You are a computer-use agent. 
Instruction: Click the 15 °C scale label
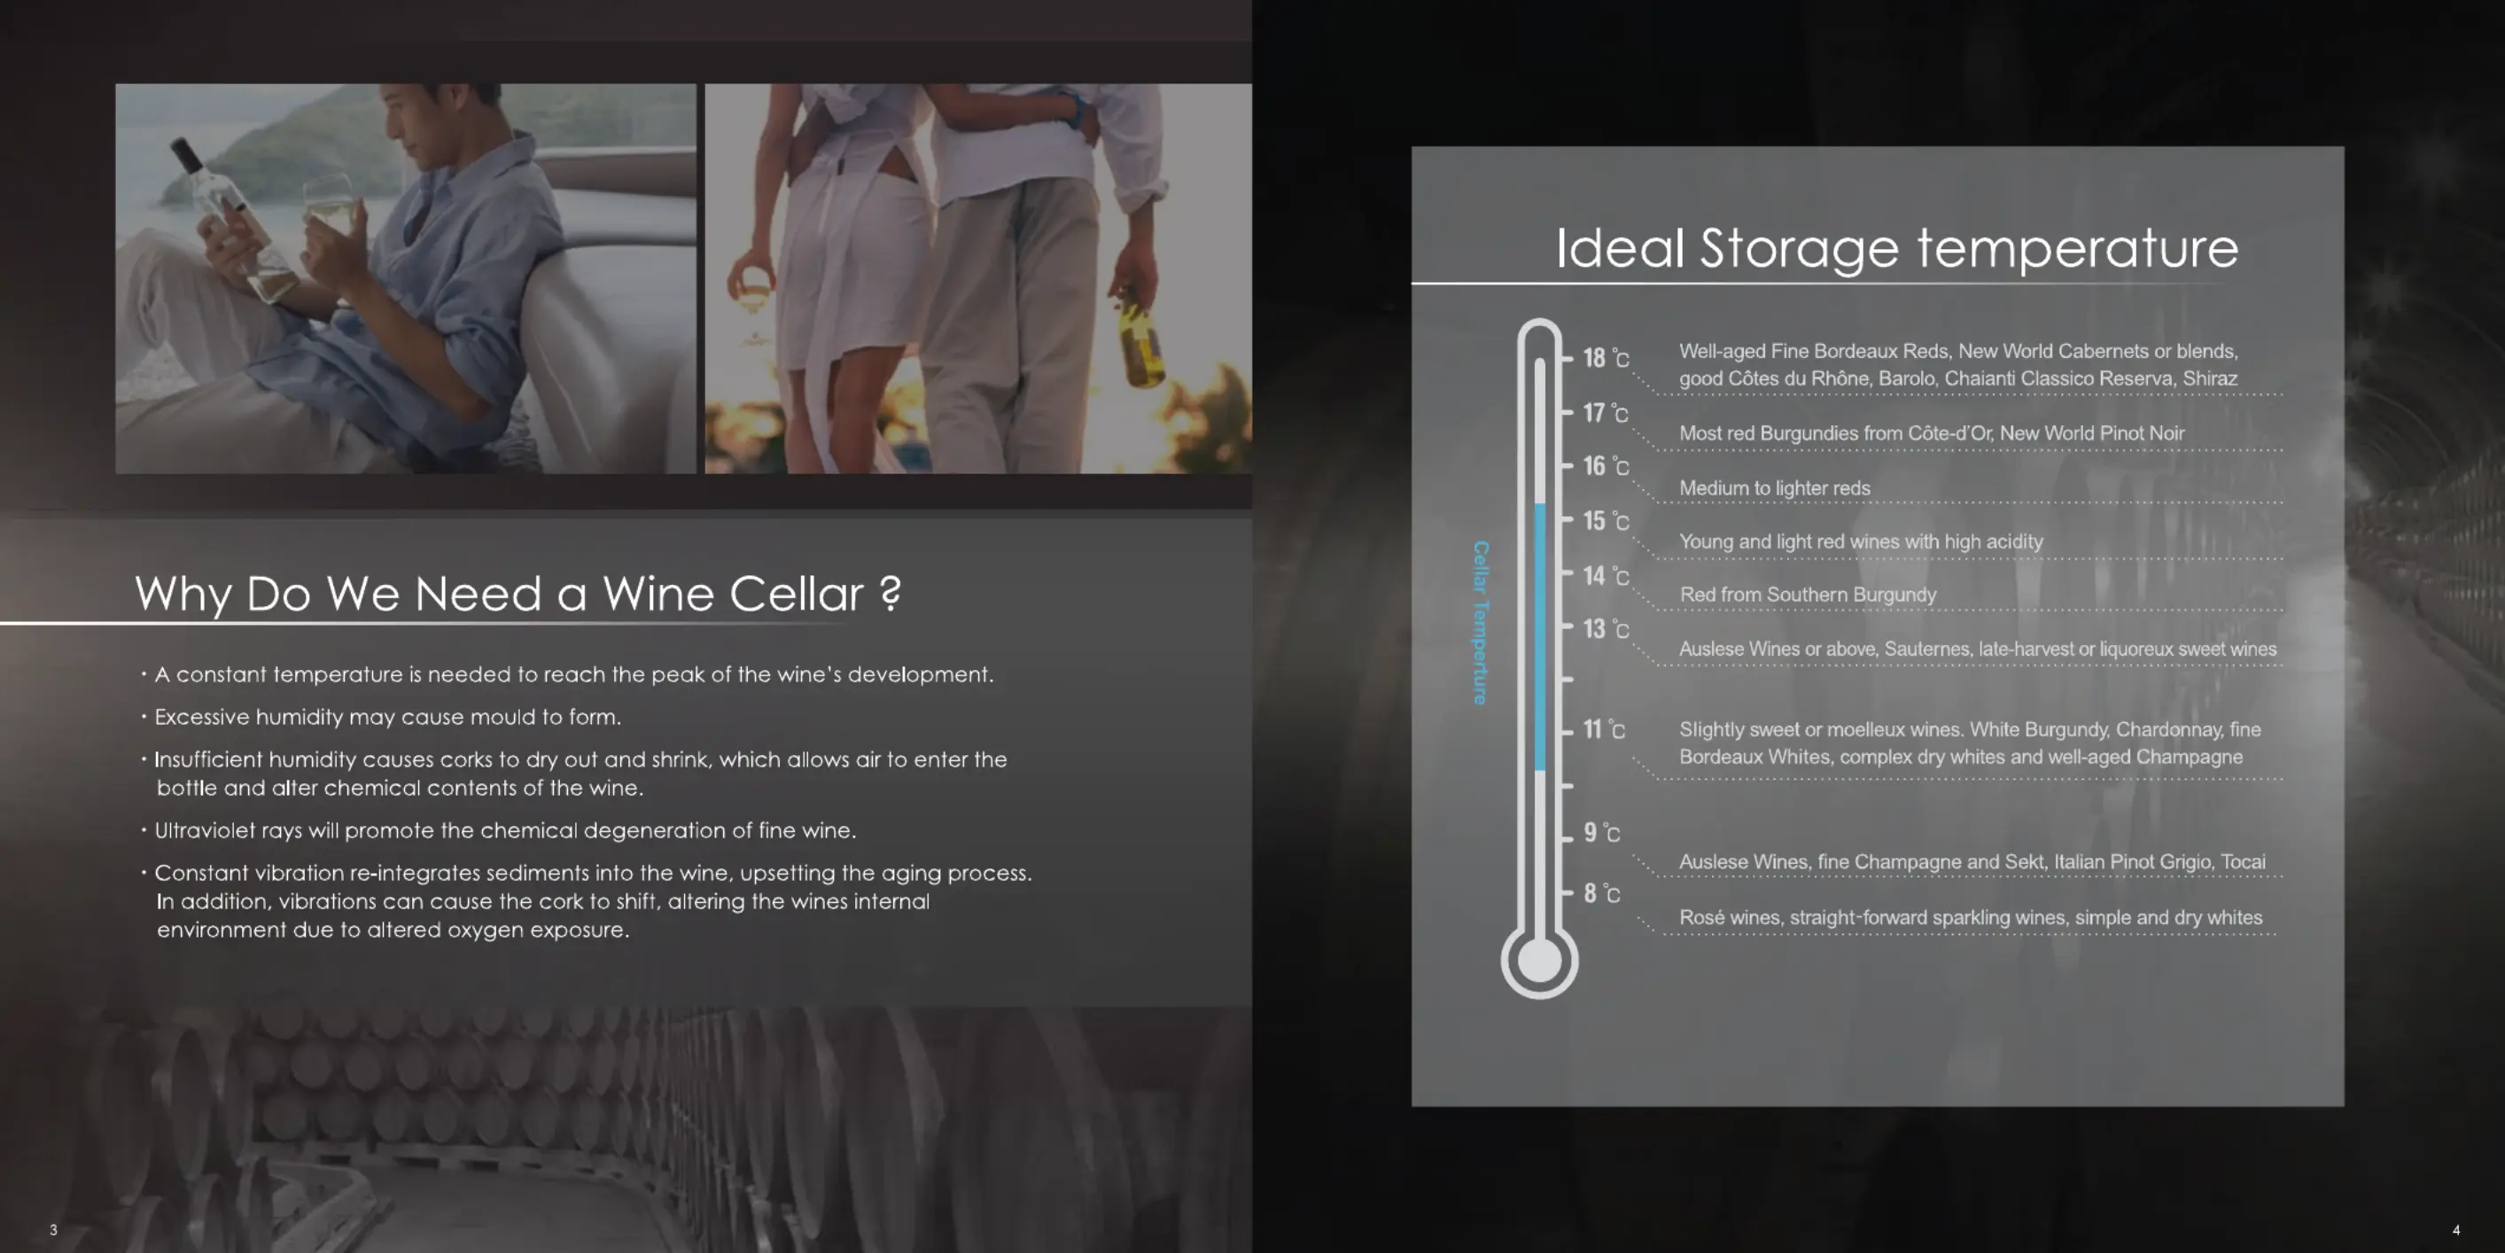1606,520
